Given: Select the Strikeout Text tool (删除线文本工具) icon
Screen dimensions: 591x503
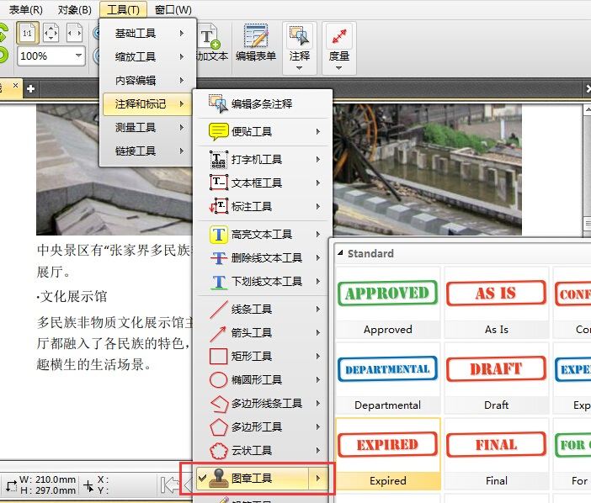Looking at the screenshot, I should [219, 258].
